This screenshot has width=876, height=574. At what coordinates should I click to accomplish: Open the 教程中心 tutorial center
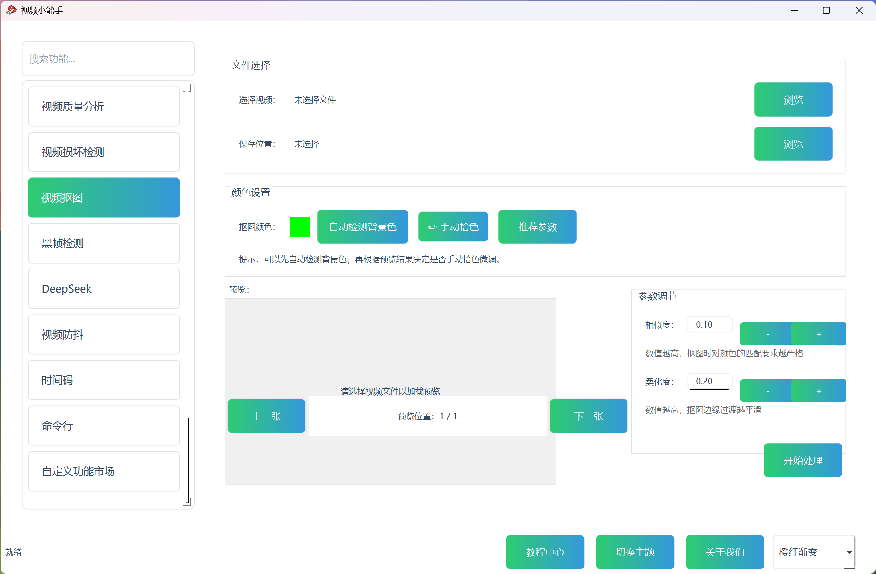pos(545,552)
